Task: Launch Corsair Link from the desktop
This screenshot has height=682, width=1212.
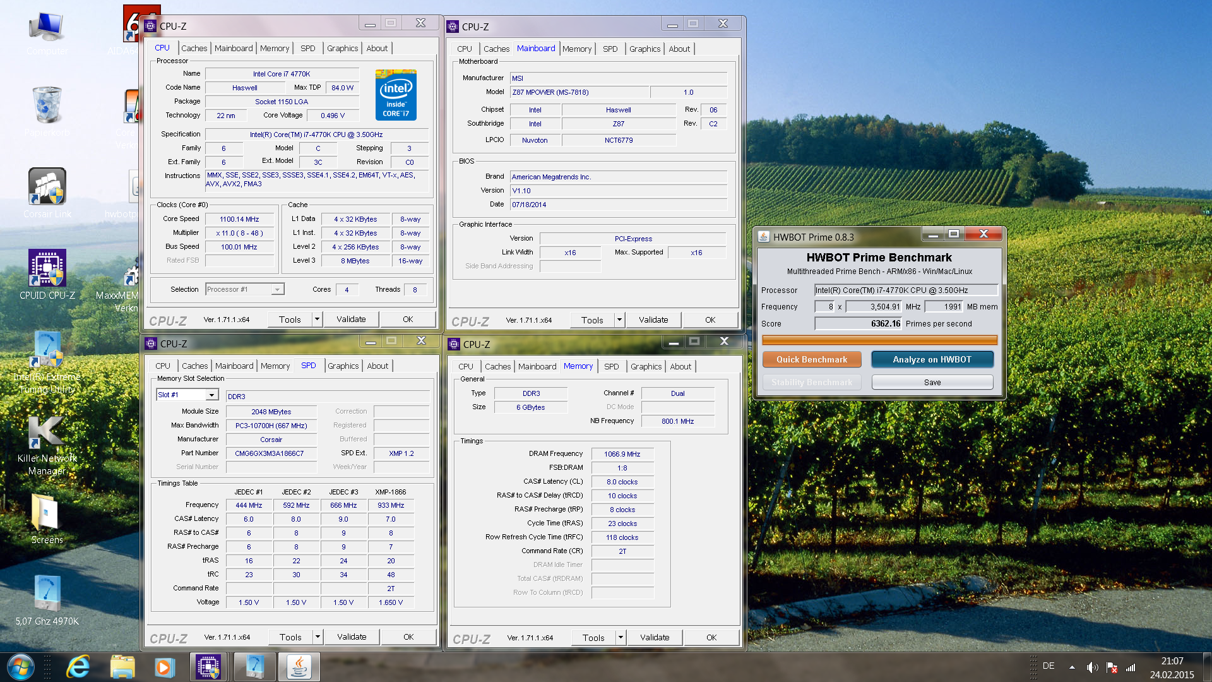Action: (x=47, y=193)
